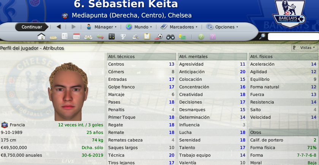The width and height of the screenshot is (319, 165).
Task: Open the calendar icon
Action: (76, 37)
